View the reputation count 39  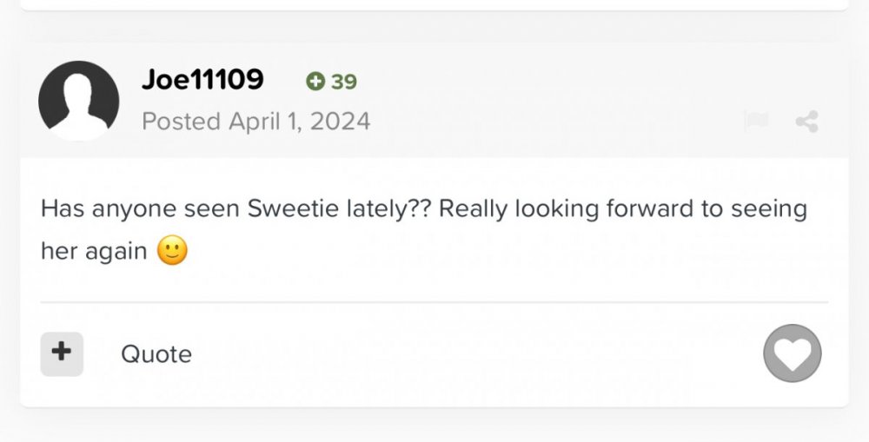pyautogui.click(x=343, y=82)
